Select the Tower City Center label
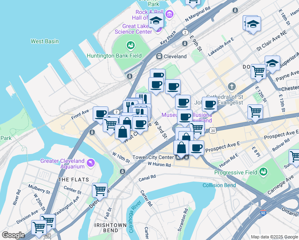This screenshot has height=240, width=299. [x=153, y=157]
